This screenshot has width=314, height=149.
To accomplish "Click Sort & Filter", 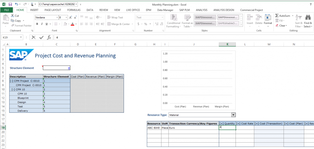I will point(298,21).
